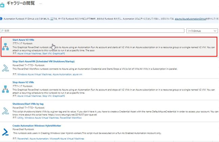Open Create Automation Windows HybridWorker runbook
Screen dimensions: 219x142
click(37, 126)
